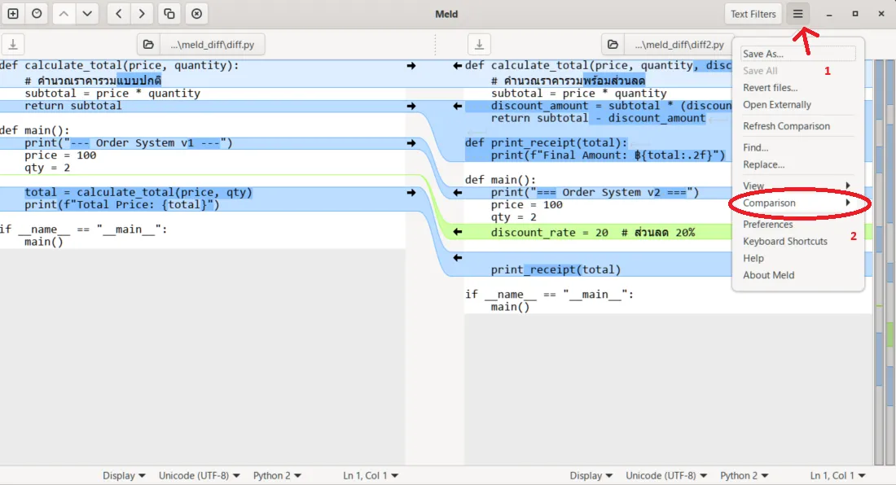This screenshot has height=485, width=896.
Task: Go to previous change with up arrow
Action: click(64, 14)
